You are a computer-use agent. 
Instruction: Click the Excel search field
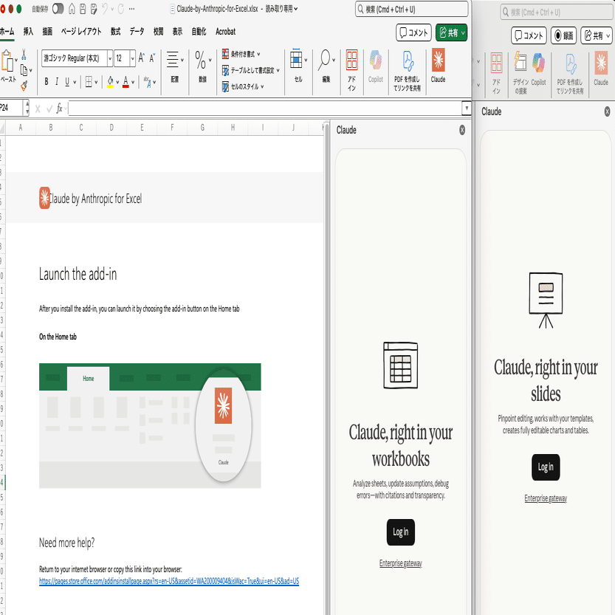[x=411, y=9]
